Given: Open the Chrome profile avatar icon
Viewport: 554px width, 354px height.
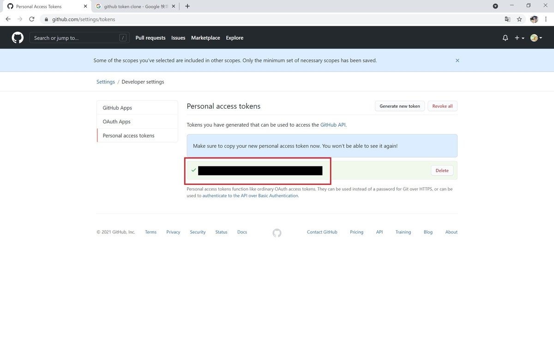Looking at the screenshot, I should point(534,19).
